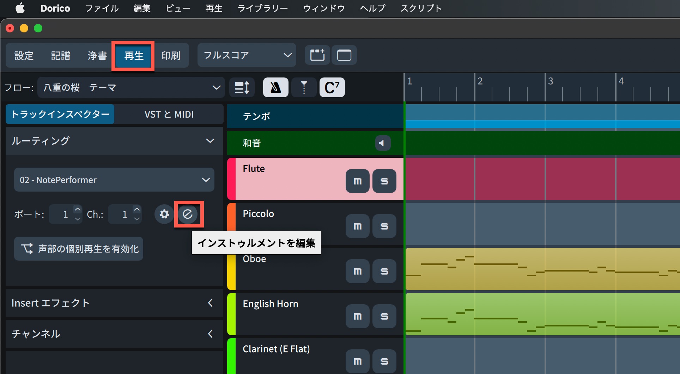Solo the Oboe track
This screenshot has width=680, height=374.
[x=384, y=271]
